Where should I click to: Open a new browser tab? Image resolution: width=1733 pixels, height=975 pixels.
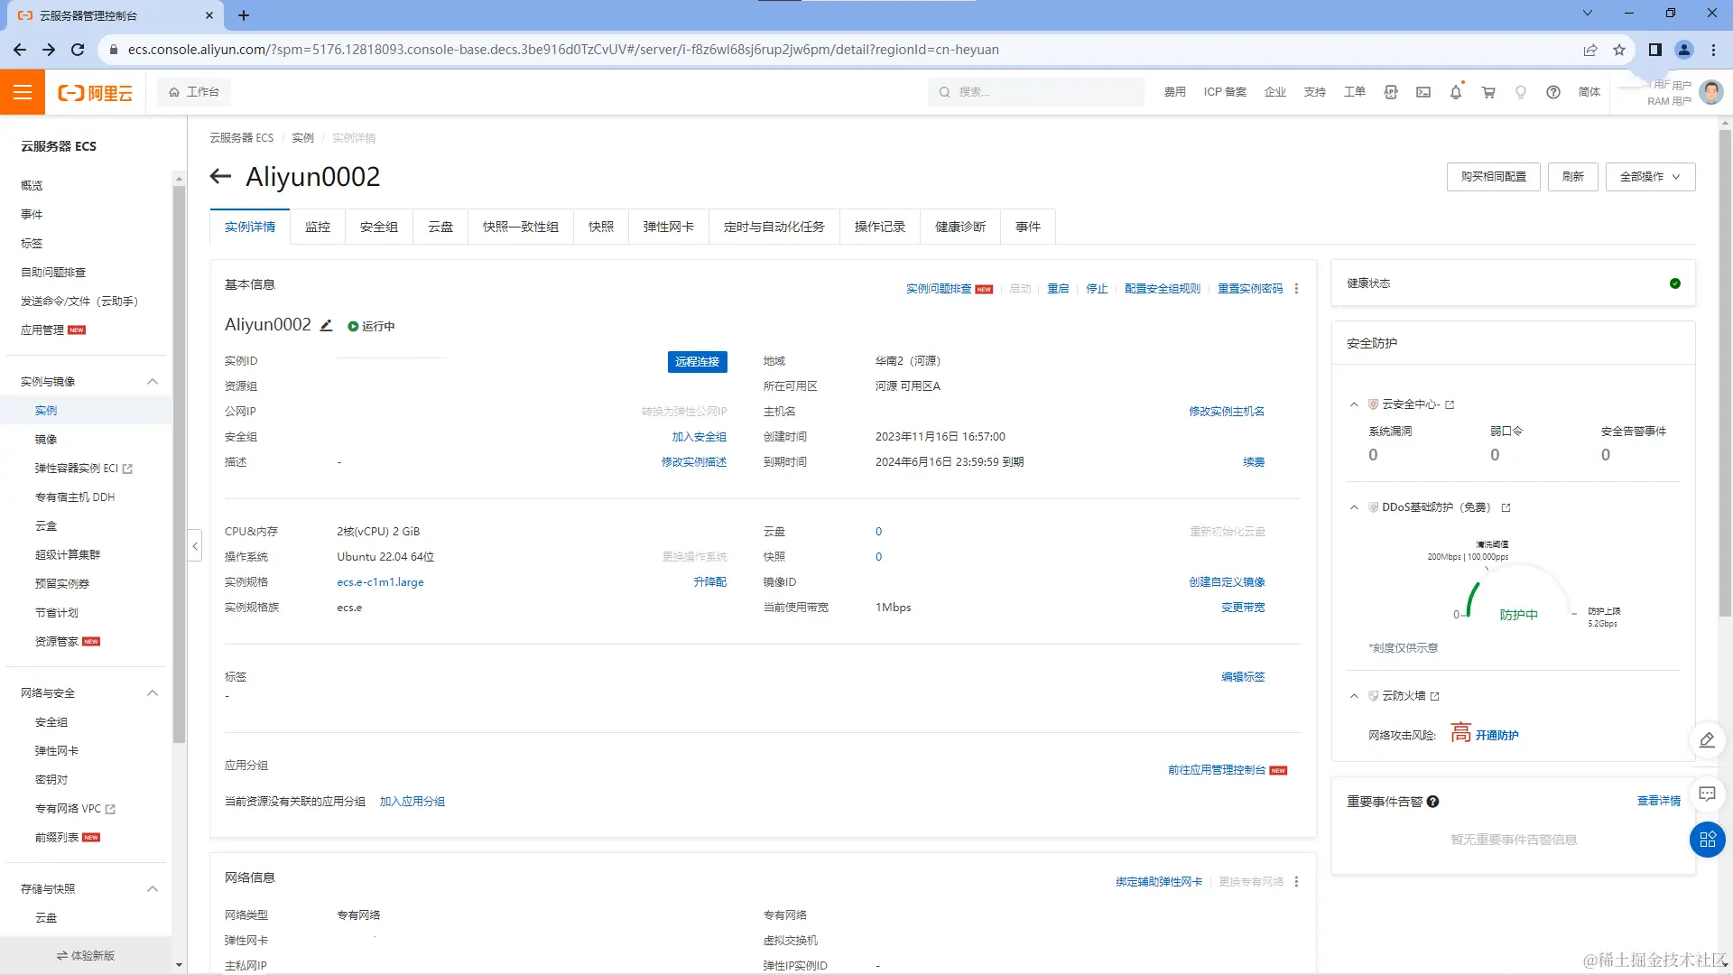244,15
